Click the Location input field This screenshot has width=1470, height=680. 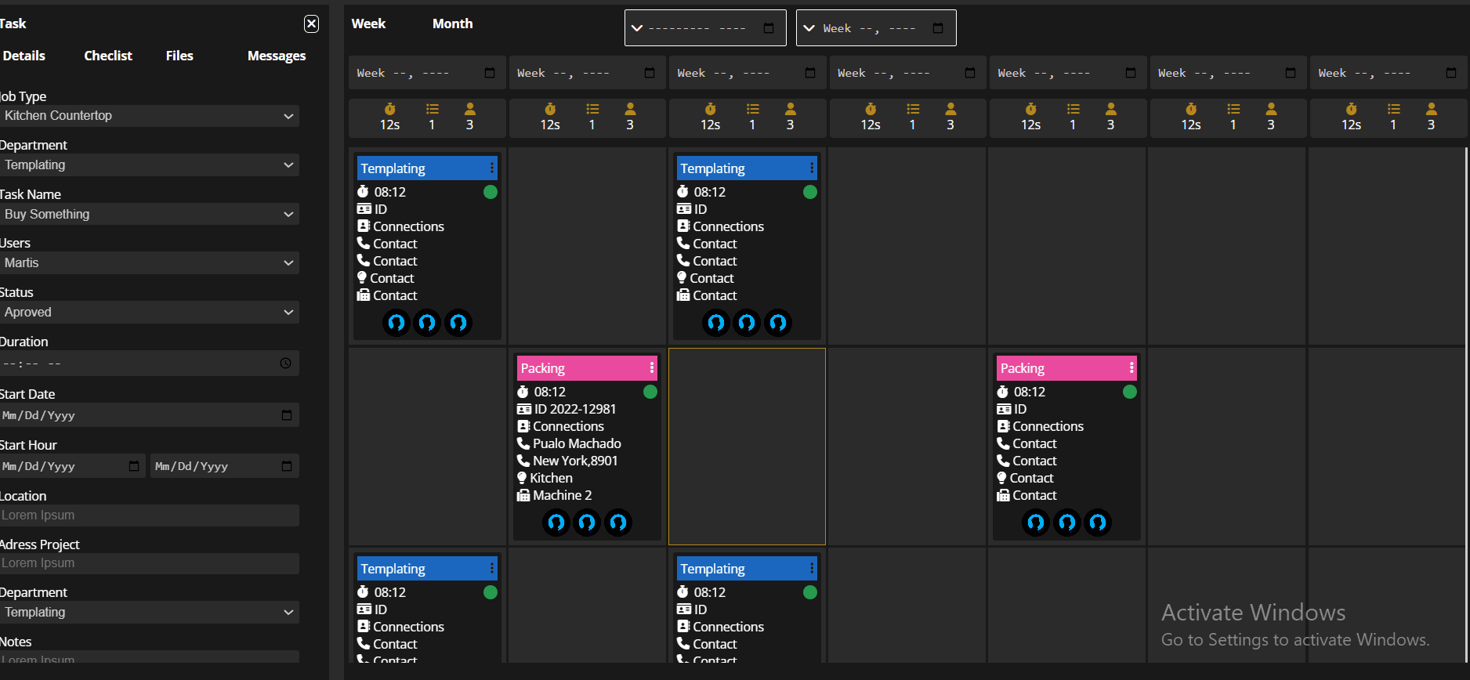tap(149, 515)
